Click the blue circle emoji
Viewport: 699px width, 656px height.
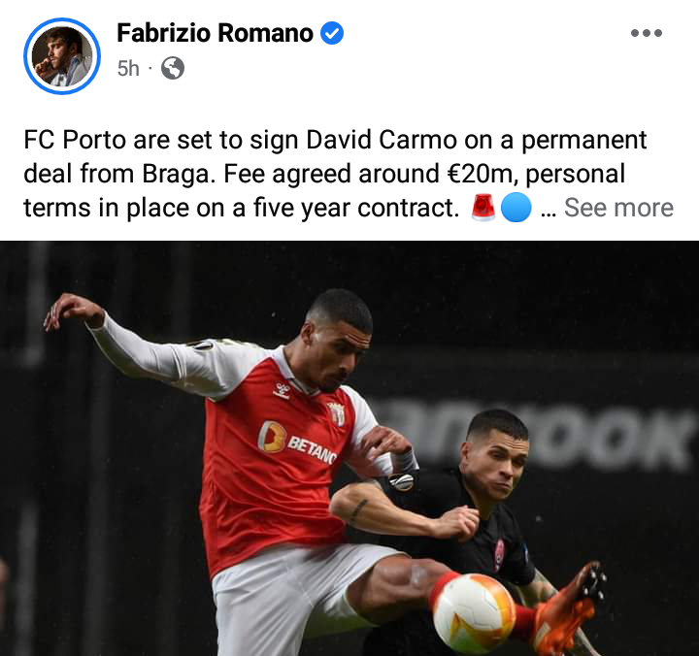pyautogui.click(x=516, y=208)
